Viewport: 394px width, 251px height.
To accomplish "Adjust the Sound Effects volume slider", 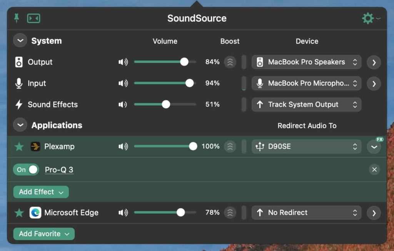I will point(165,104).
